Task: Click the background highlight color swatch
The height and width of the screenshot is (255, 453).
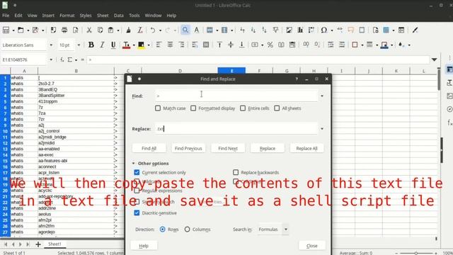Action: tap(141, 45)
